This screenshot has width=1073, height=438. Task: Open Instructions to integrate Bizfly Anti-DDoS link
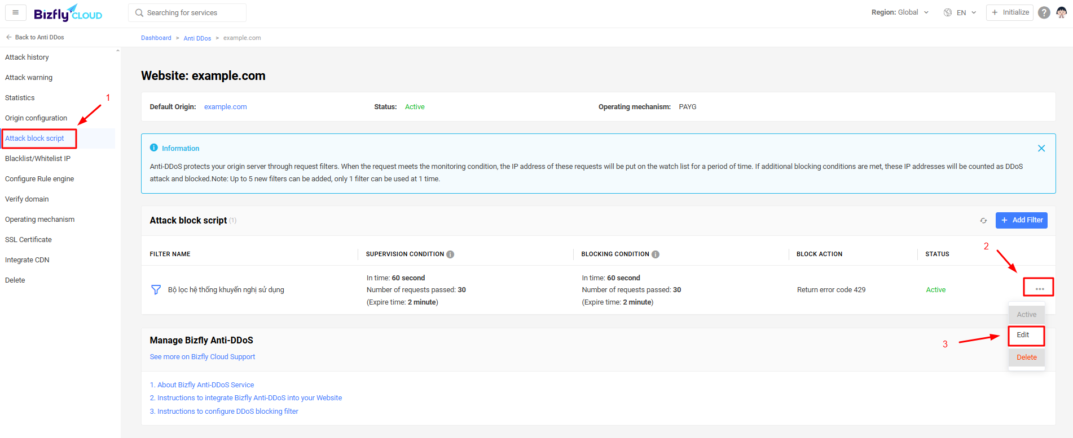click(x=246, y=398)
